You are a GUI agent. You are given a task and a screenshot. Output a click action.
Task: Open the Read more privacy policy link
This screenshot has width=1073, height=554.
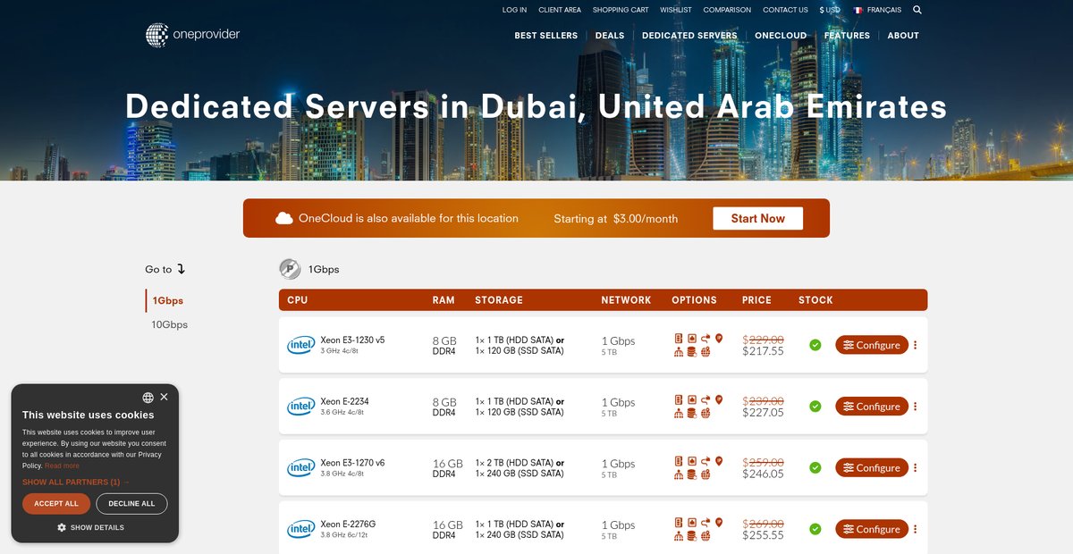pyautogui.click(x=62, y=466)
